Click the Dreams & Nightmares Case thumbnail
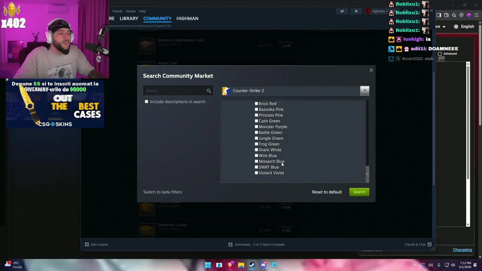 pos(146,46)
